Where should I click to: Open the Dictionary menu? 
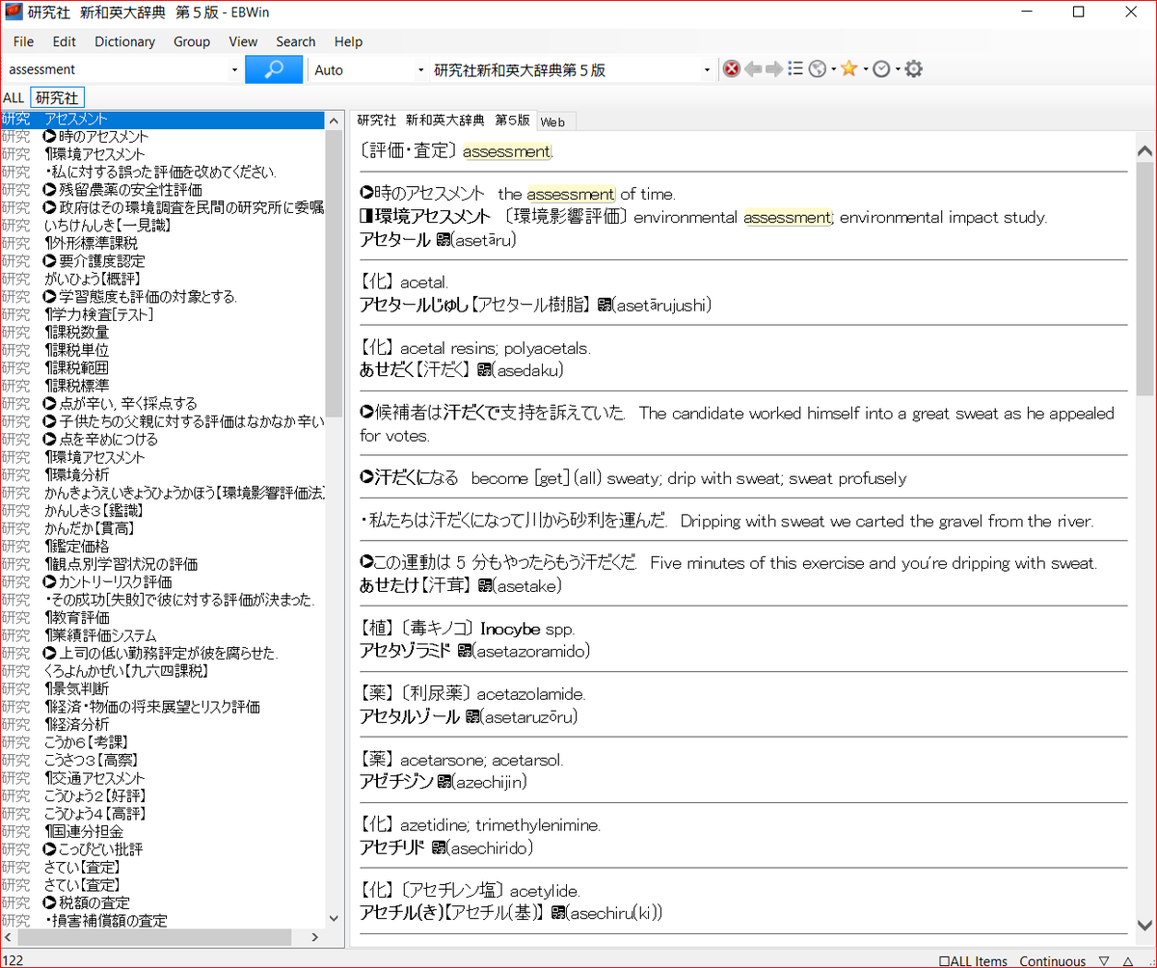point(124,41)
